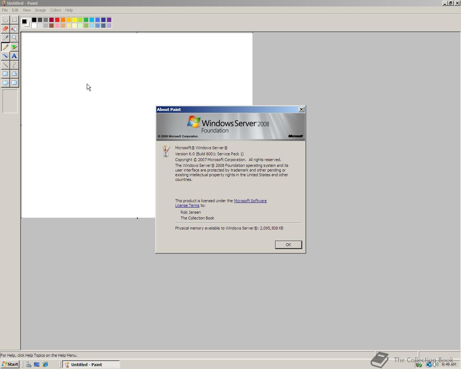Click the Paint cup icon in About dialog
The height and width of the screenshot is (369, 461).
tap(166, 151)
